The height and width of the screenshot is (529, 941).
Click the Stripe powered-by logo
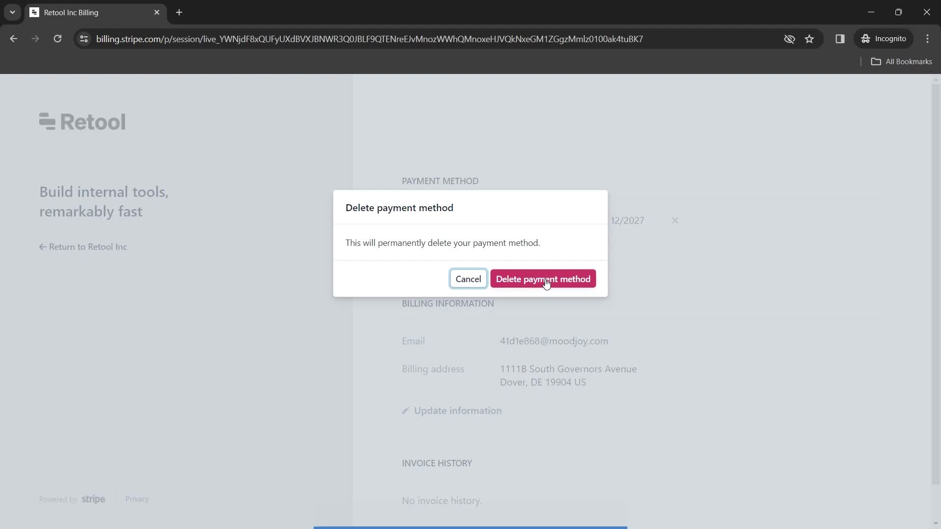pyautogui.click(x=94, y=499)
